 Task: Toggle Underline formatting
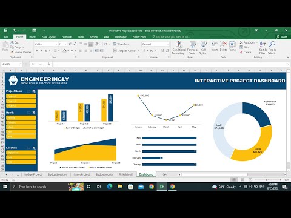pyautogui.click(x=46, y=51)
